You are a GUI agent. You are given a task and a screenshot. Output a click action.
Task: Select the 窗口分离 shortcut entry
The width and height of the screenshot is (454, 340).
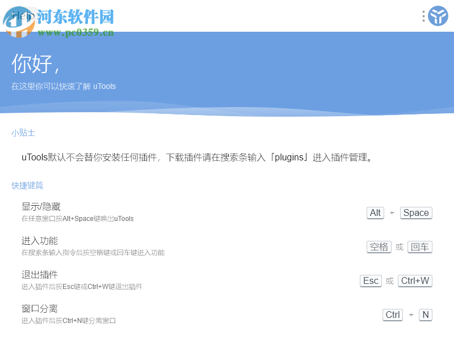[x=41, y=308]
